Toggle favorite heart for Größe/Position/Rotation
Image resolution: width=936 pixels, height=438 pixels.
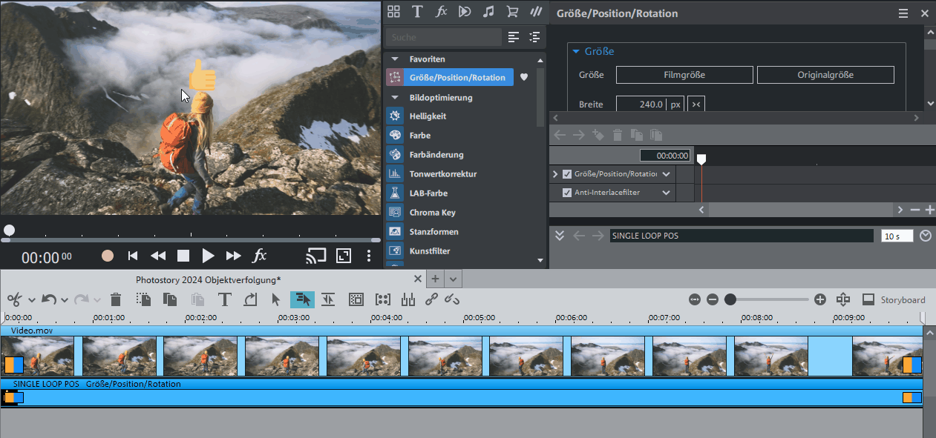[x=523, y=77]
